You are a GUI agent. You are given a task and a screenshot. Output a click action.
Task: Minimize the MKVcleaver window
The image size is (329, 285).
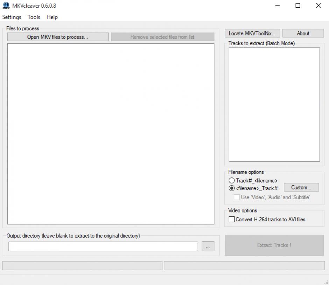tap(278, 6)
